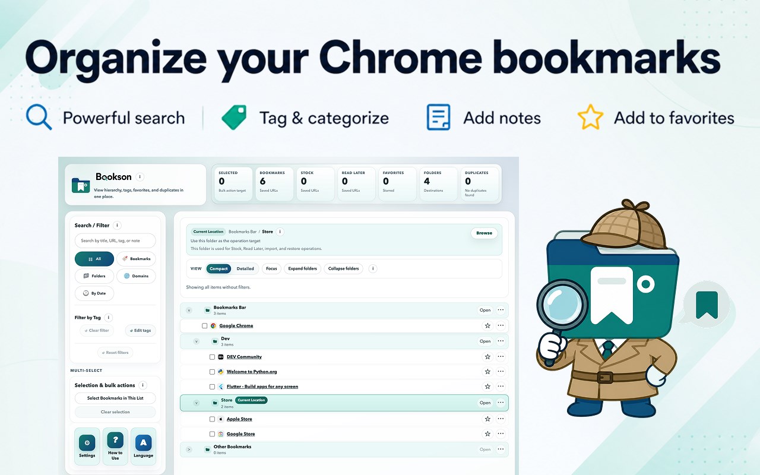Open Settings from the sidebar
This screenshot has width=760, height=475.
click(87, 446)
